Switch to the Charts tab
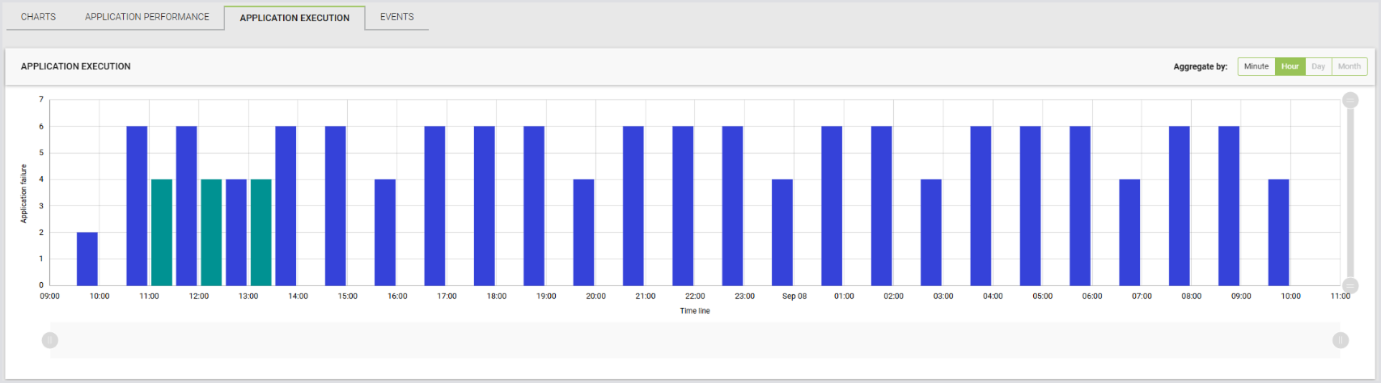Image resolution: width=1381 pixels, height=383 pixels. (x=38, y=17)
